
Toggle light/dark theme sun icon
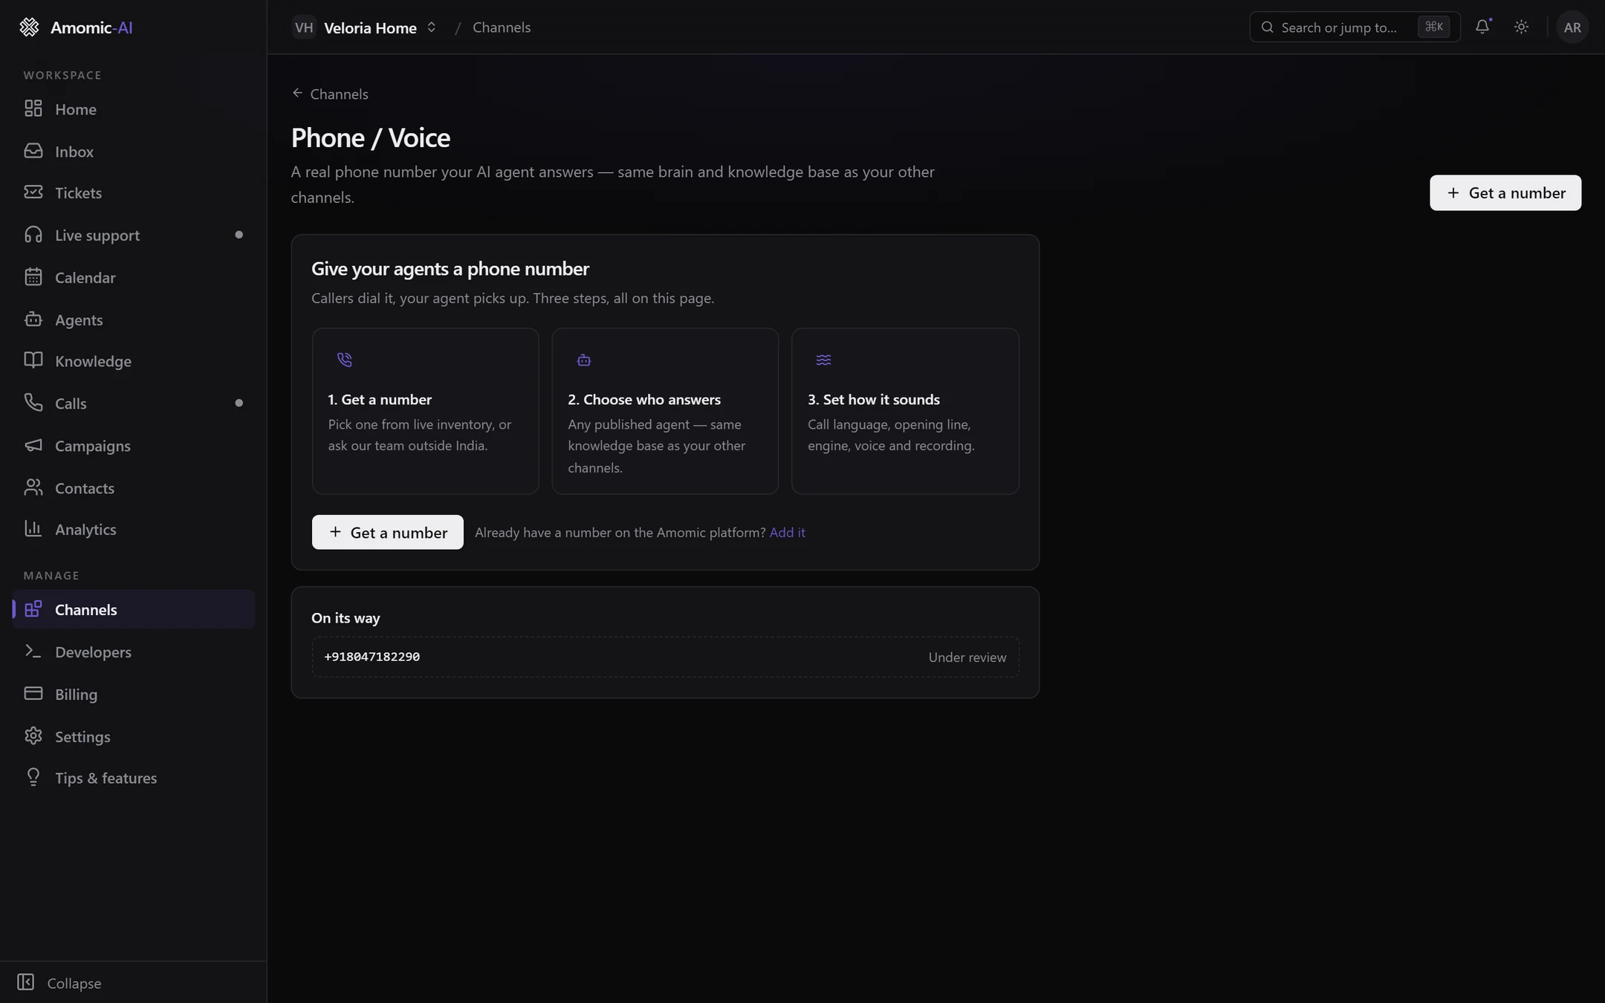[1521, 27]
